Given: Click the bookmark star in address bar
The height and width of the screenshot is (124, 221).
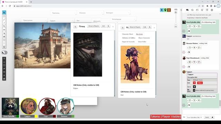Looking at the screenshot, I should (x=203, y=6).
